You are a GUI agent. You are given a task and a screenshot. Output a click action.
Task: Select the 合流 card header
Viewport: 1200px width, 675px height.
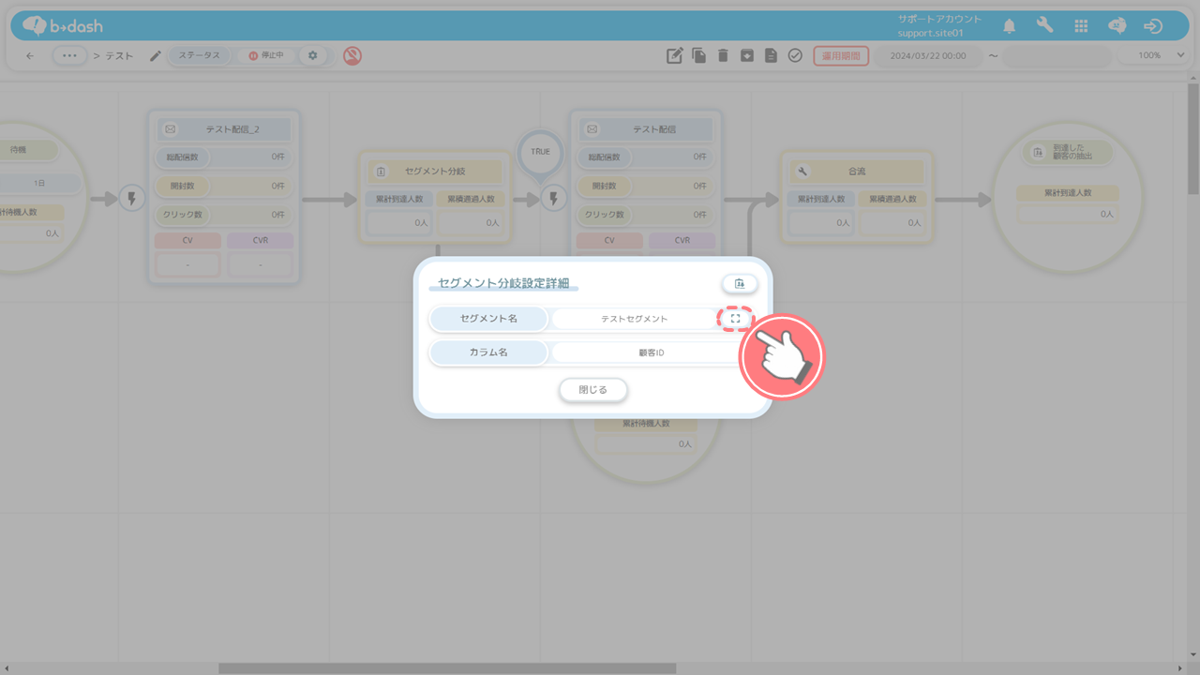[x=857, y=172]
